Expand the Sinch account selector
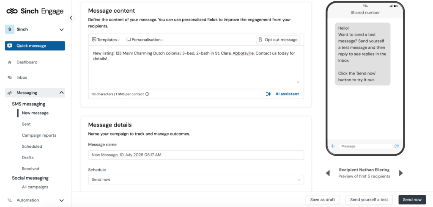The height and width of the screenshot is (207, 433). pyautogui.click(x=35, y=29)
